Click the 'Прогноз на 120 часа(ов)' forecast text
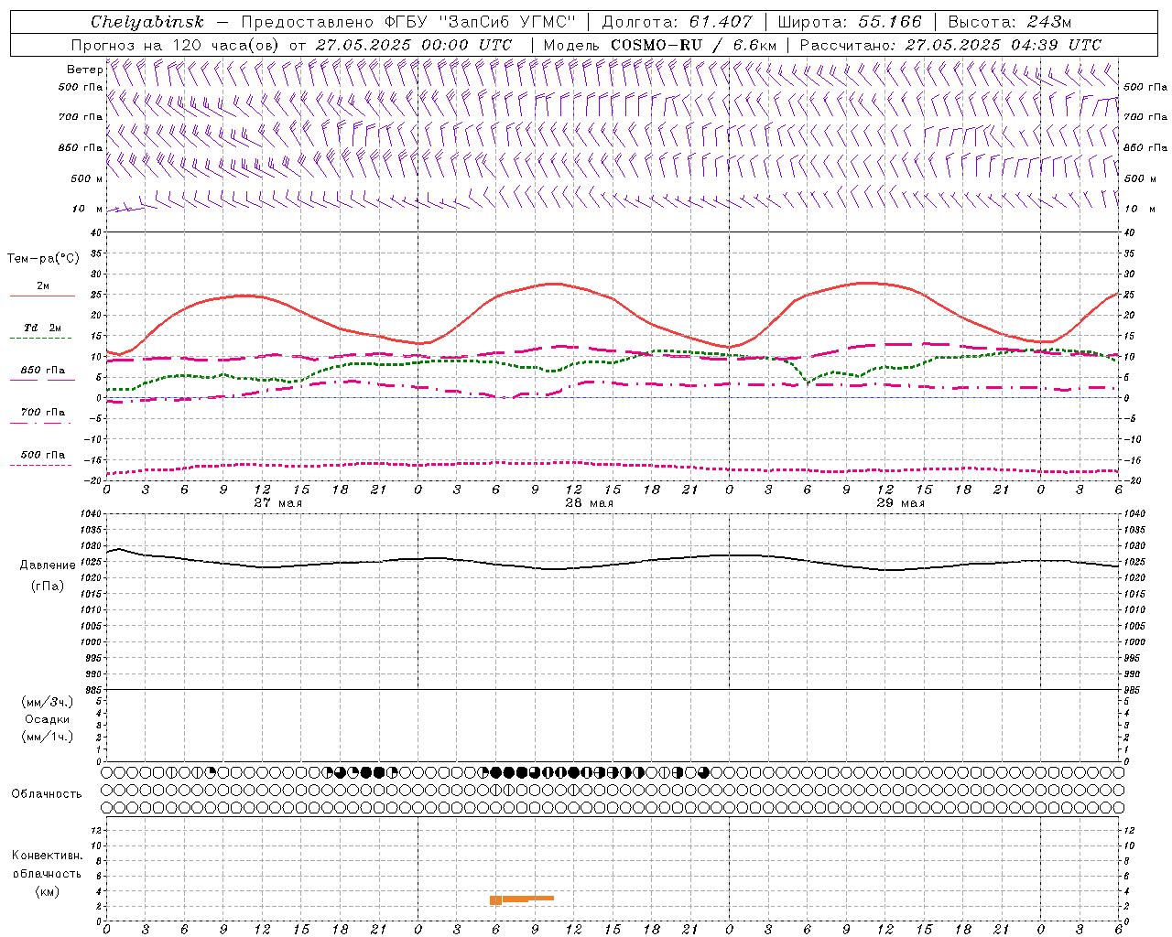The height and width of the screenshot is (937, 1172). pyautogui.click(x=176, y=45)
